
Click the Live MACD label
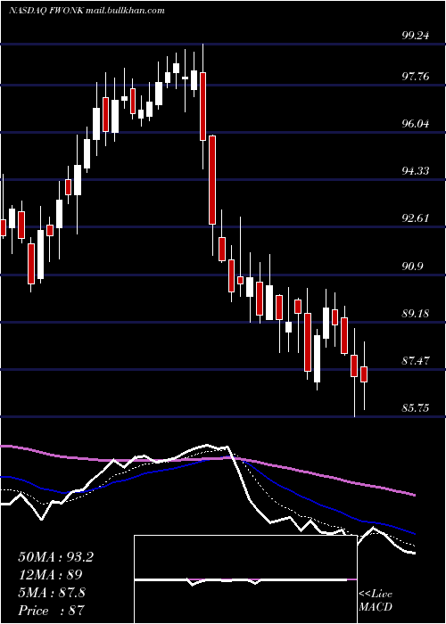click(376, 600)
